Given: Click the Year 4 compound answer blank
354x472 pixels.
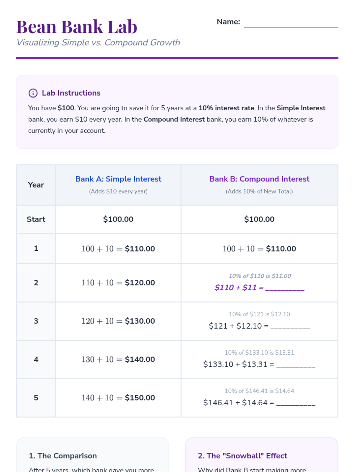Looking at the screenshot, I should [x=296, y=365].
